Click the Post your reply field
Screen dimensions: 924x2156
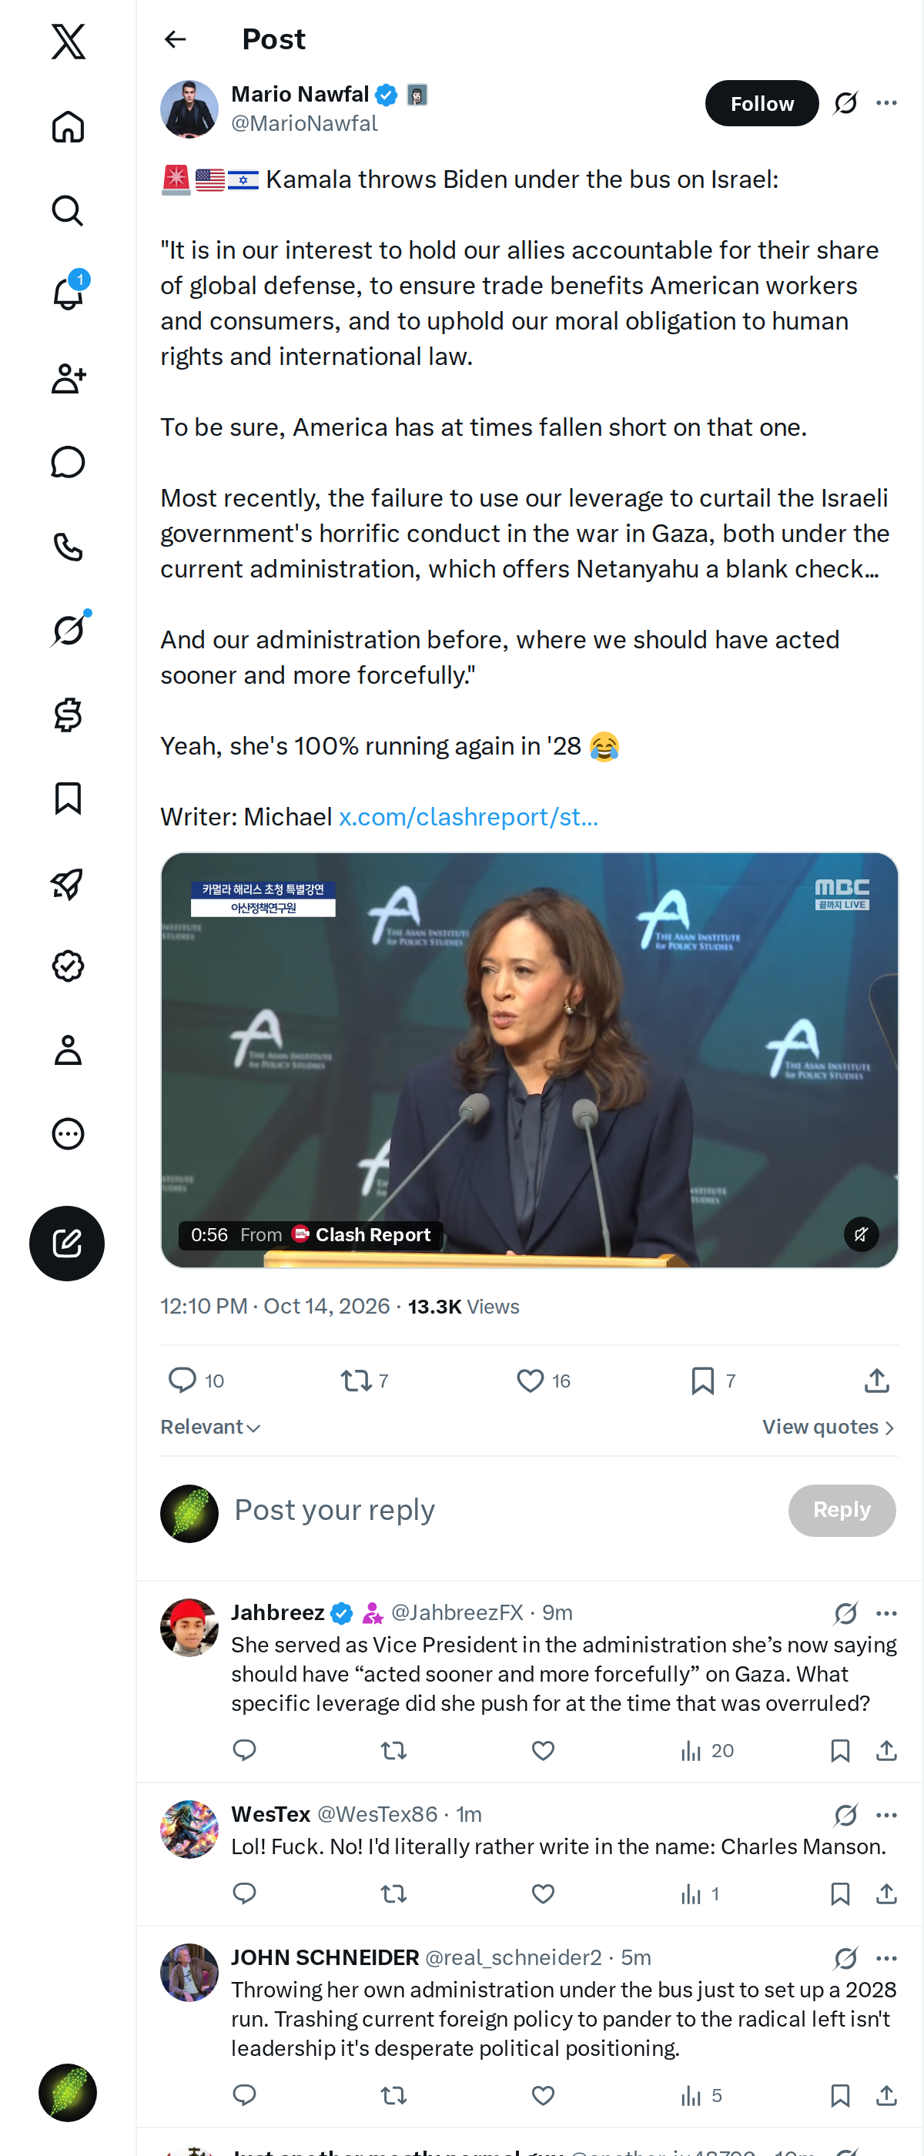[502, 1510]
